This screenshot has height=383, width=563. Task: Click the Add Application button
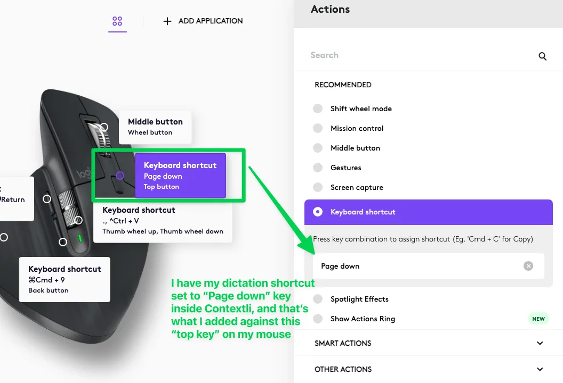pyautogui.click(x=203, y=21)
